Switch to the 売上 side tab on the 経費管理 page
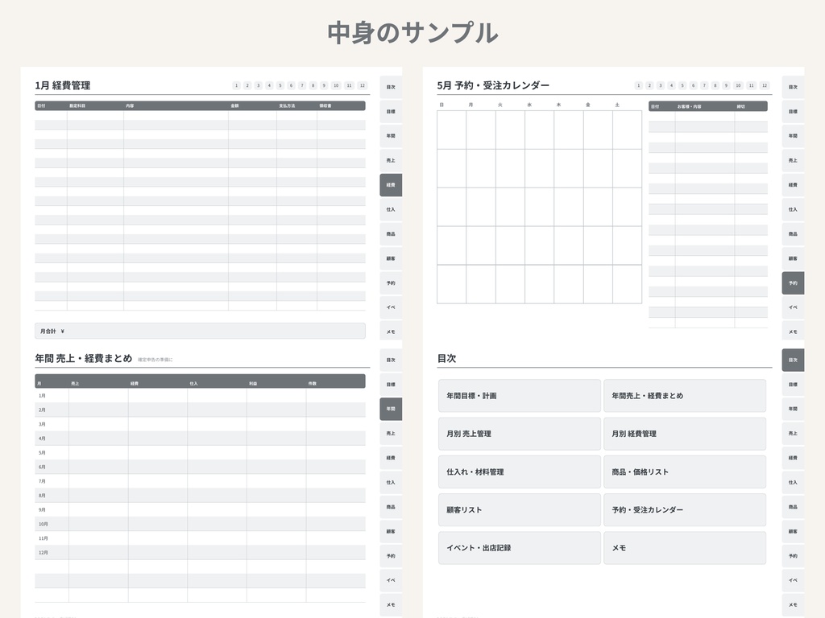This screenshot has width=825, height=618. pyautogui.click(x=391, y=160)
